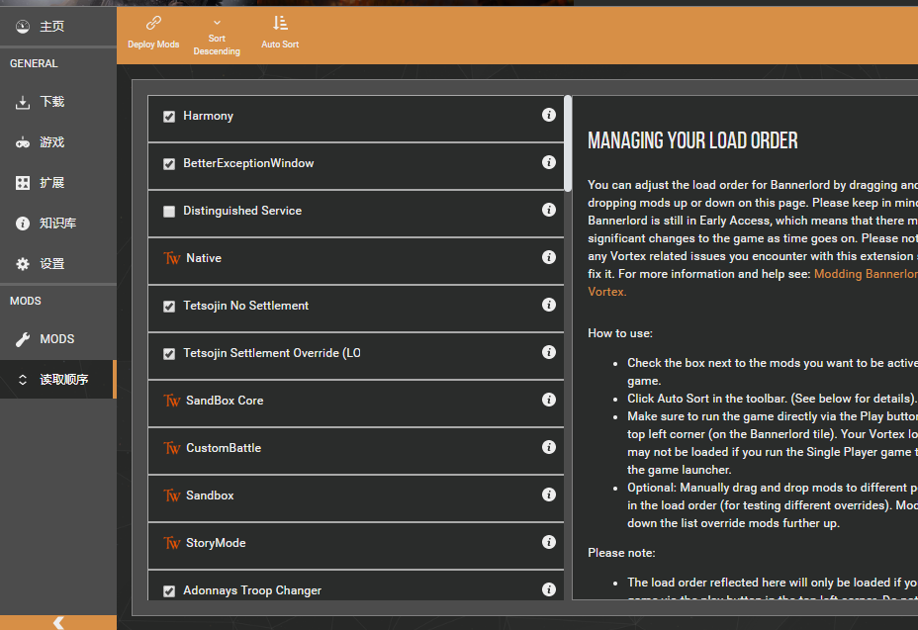The height and width of the screenshot is (630, 918).
Task: Toggle Sort Descending order
Action: 217,37
